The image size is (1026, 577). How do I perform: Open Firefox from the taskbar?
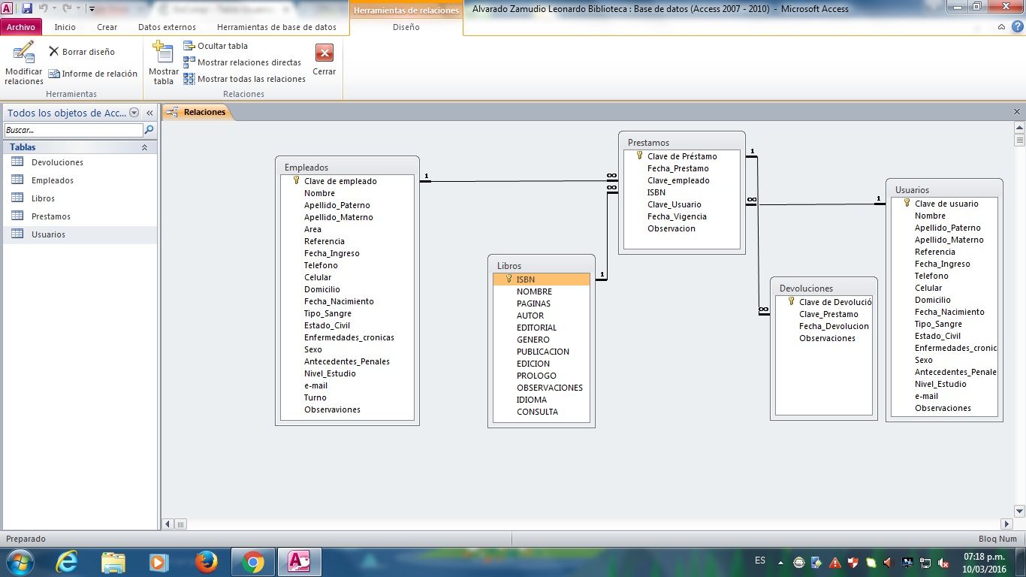click(x=206, y=562)
